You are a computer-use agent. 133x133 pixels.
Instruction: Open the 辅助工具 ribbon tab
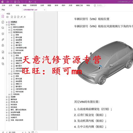79,5
